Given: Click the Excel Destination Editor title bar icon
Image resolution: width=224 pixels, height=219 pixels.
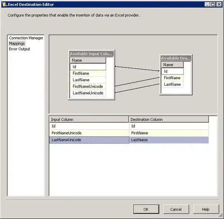Looking at the screenshot, I should 4,5.
